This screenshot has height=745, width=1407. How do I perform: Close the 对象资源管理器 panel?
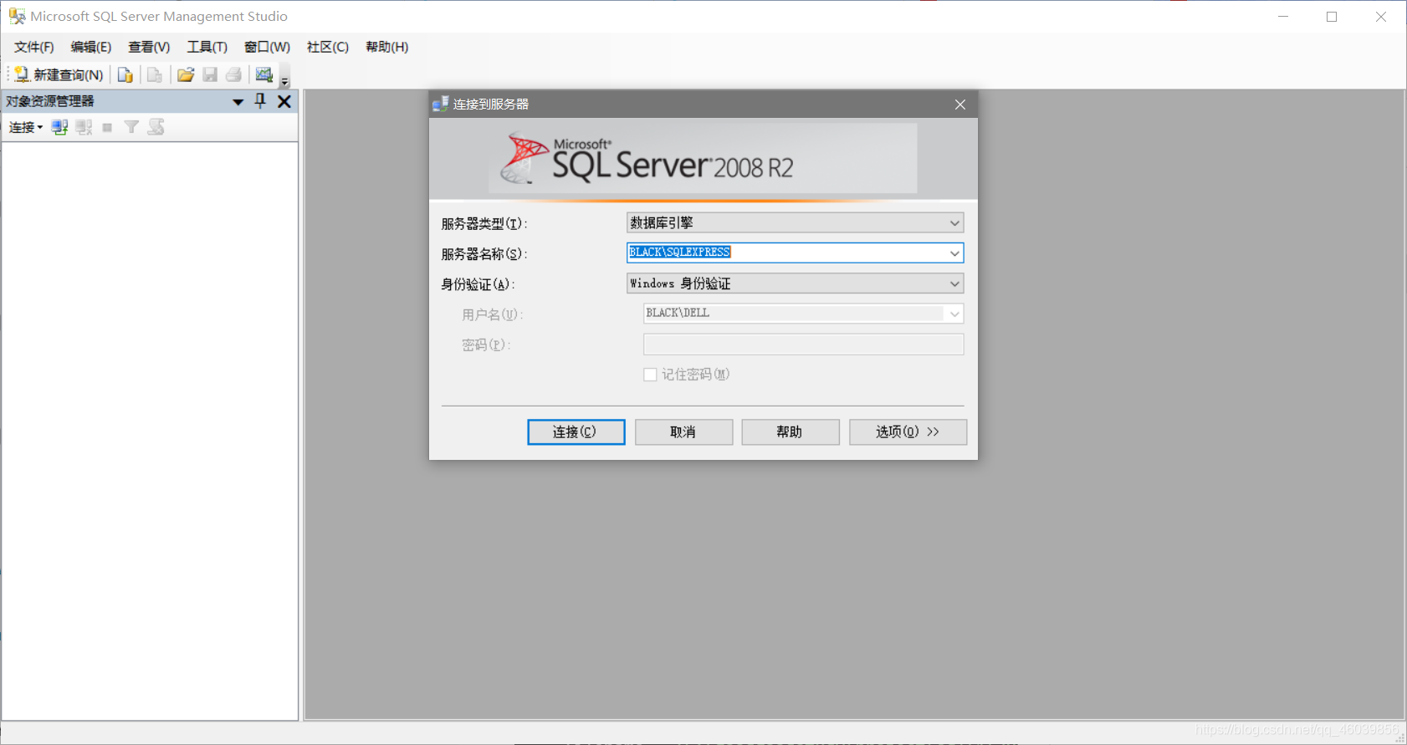pyautogui.click(x=284, y=101)
